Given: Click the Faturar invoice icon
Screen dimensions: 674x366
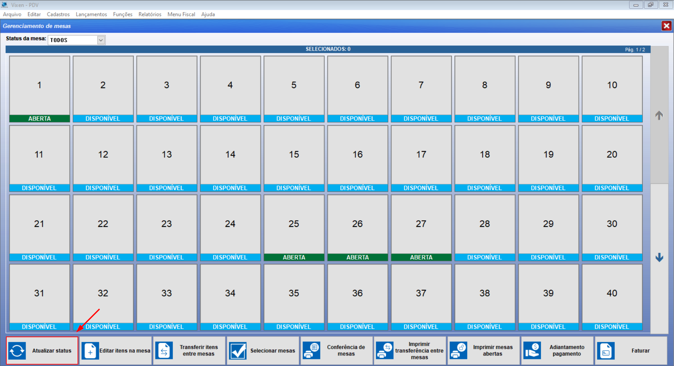Looking at the screenshot, I should click(x=606, y=351).
